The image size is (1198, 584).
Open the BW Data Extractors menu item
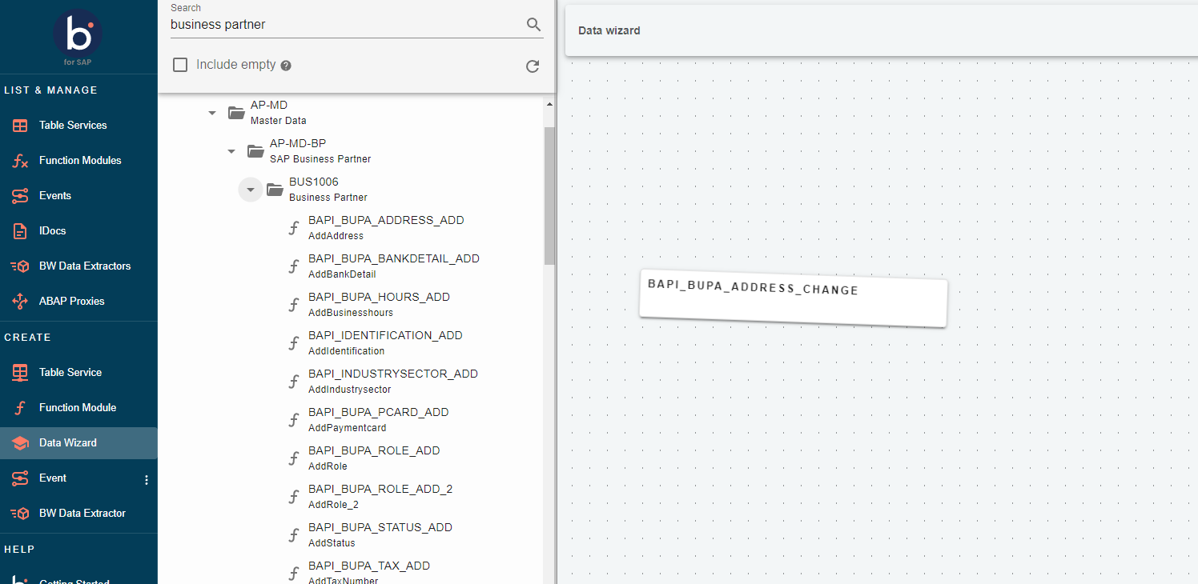[x=84, y=266]
